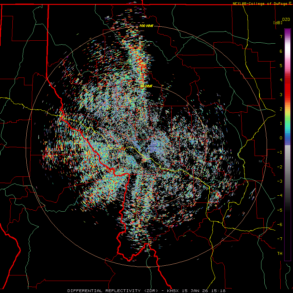The image size is (293, 293).
Task: Click the ZDR vertical color bar legend
Action: (287, 145)
